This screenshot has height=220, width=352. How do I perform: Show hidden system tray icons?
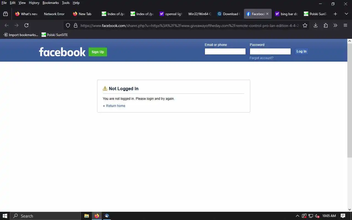[297, 216]
